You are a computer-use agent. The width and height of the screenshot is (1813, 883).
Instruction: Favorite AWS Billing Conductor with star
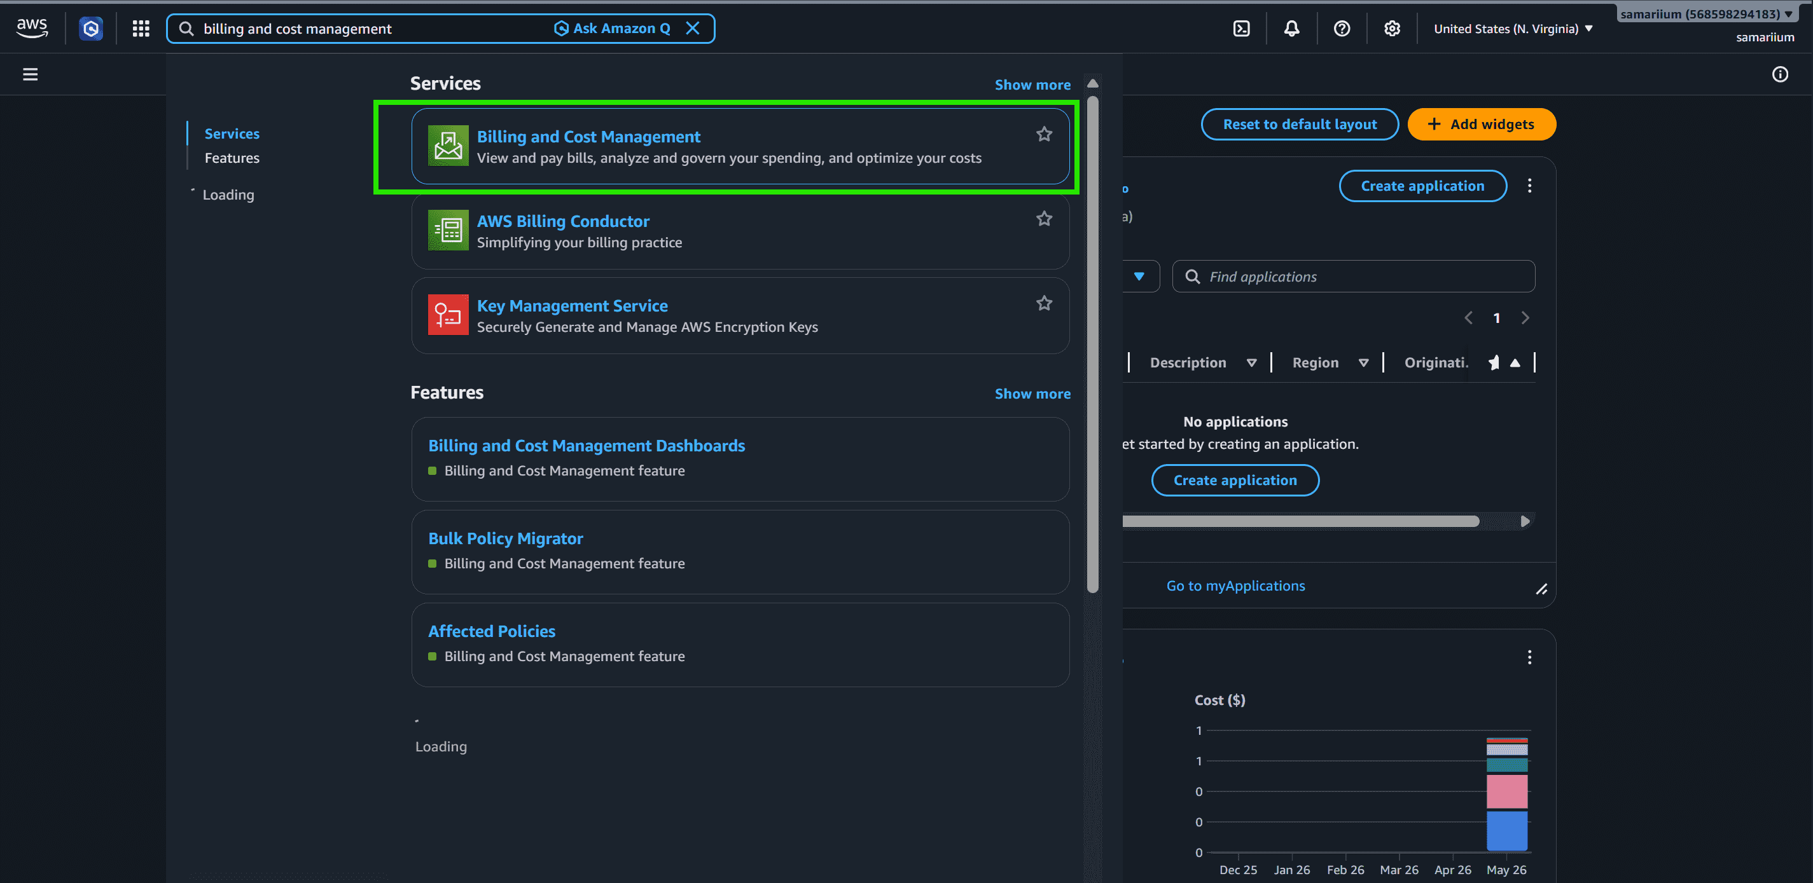(1045, 219)
